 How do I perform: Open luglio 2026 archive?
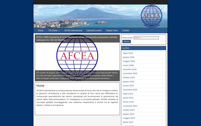pyautogui.click(x=128, y=53)
